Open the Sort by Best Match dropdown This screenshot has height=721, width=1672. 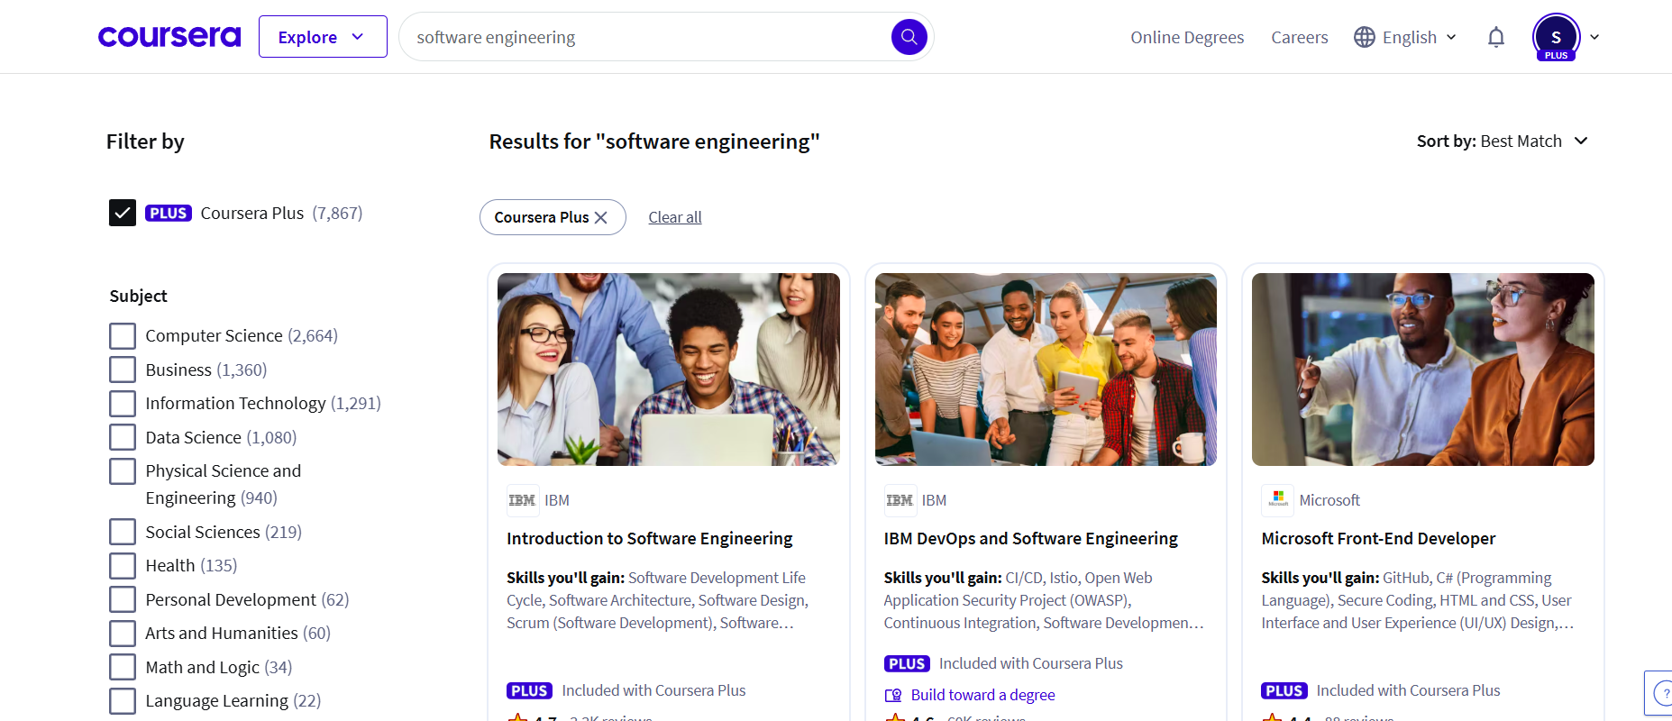(1502, 141)
